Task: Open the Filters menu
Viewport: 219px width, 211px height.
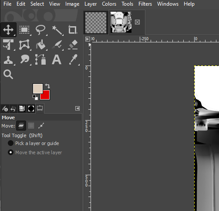Action: pos(145,4)
